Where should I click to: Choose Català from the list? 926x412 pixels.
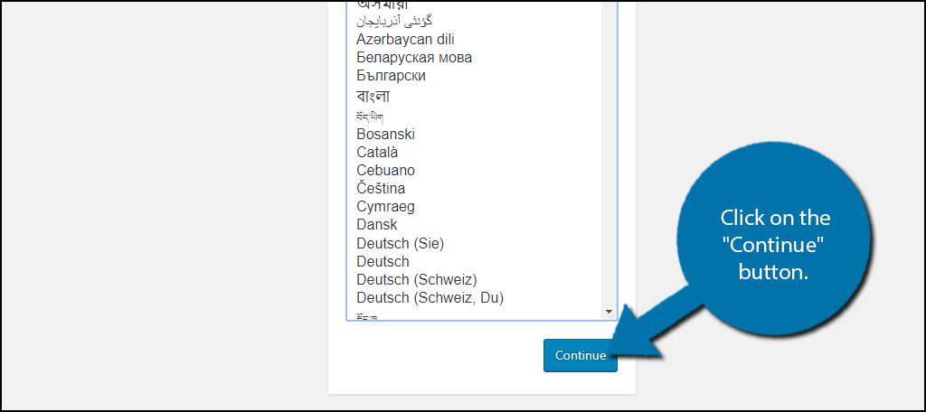[x=377, y=153]
